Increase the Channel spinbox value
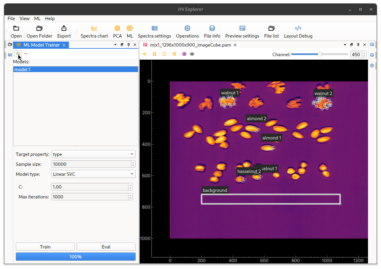381x269 pixels. tap(364, 53)
